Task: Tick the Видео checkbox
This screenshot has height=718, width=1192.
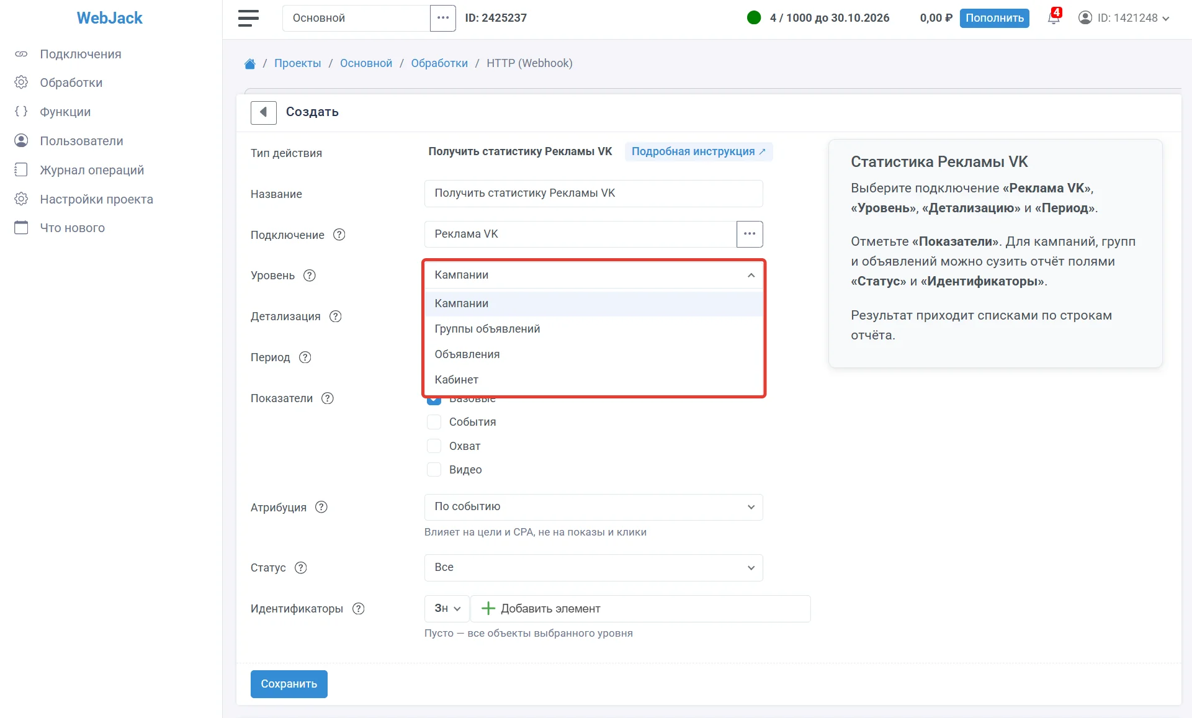Action: 434,470
